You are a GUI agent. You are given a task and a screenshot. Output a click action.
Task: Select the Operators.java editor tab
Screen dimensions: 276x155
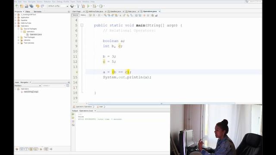(x=150, y=12)
